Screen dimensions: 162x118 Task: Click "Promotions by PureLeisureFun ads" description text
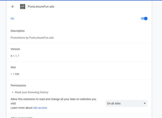(32, 38)
